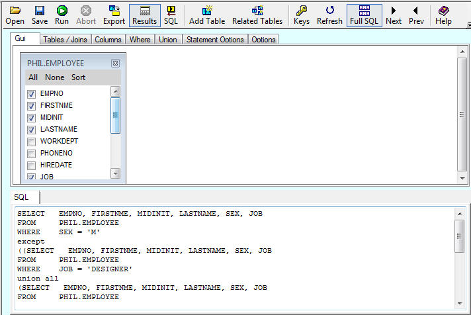471x315 pixels.
Task: Open the Statement Options tab
Action: point(215,40)
